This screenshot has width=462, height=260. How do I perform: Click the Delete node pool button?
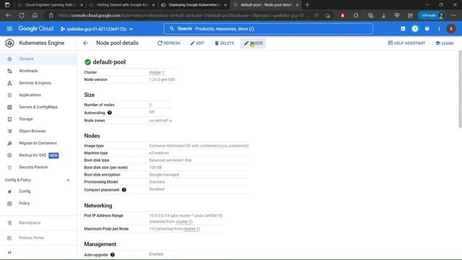225,43
